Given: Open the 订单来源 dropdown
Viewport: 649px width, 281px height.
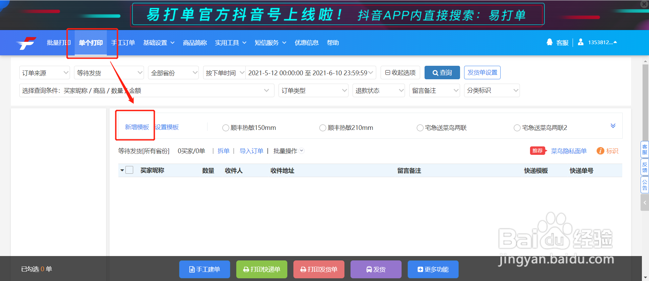Looking at the screenshot, I should pyautogui.click(x=45, y=73).
